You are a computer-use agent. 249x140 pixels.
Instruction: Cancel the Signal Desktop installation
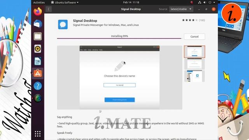click(x=195, y=37)
